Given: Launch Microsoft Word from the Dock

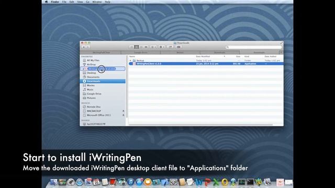Looking at the screenshot, I should click(199, 182).
